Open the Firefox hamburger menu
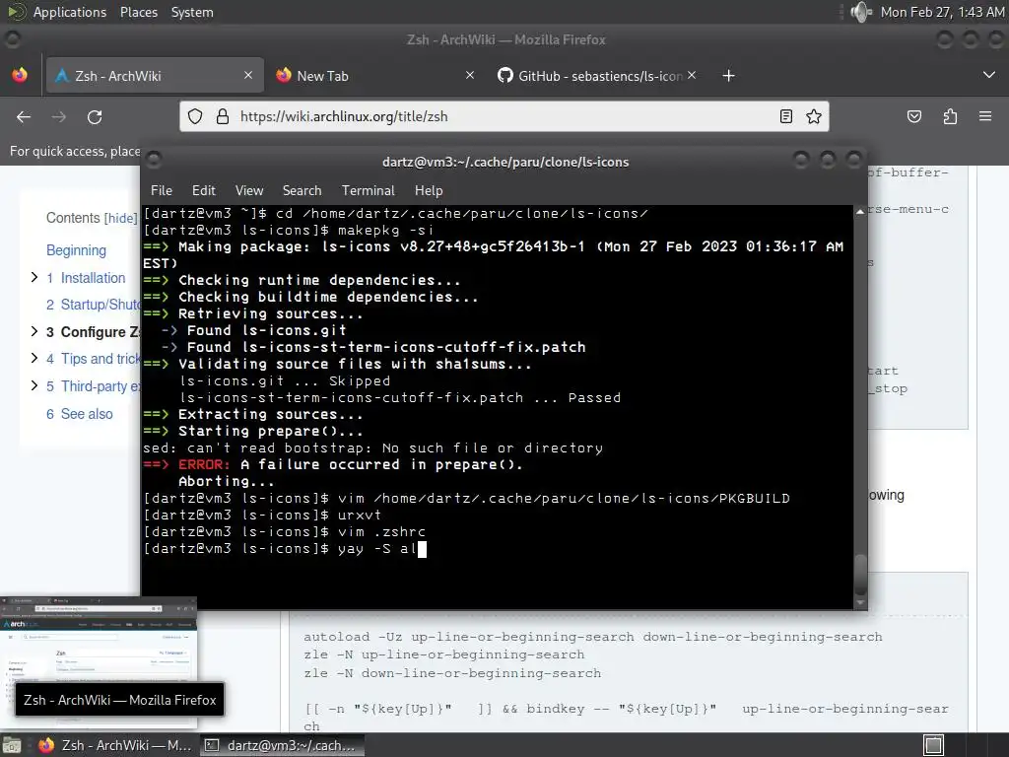This screenshot has height=757, width=1009. [x=985, y=116]
